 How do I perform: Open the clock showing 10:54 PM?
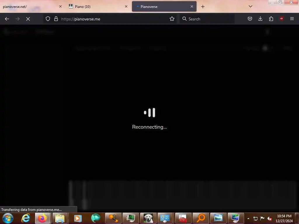284,218
